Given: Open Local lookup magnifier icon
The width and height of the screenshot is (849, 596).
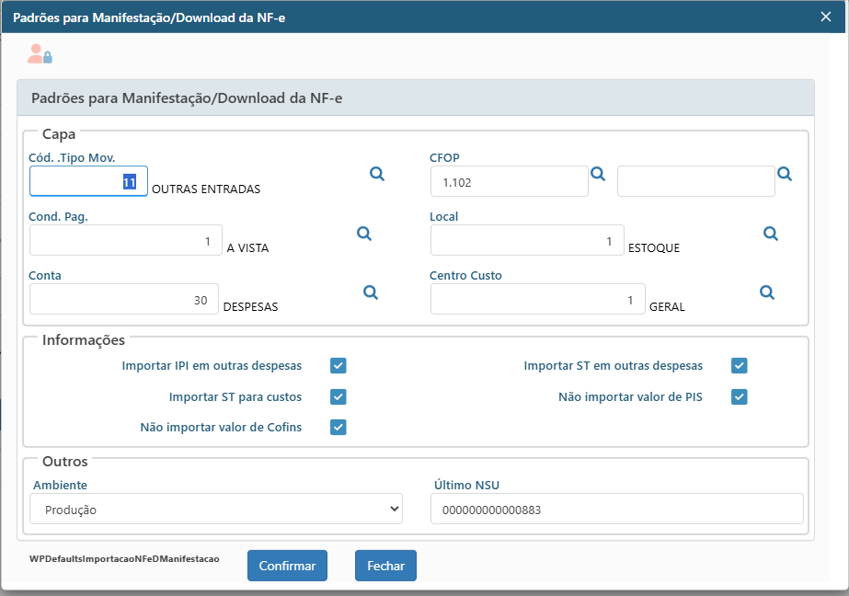Looking at the screenshot, I should 771,234.
